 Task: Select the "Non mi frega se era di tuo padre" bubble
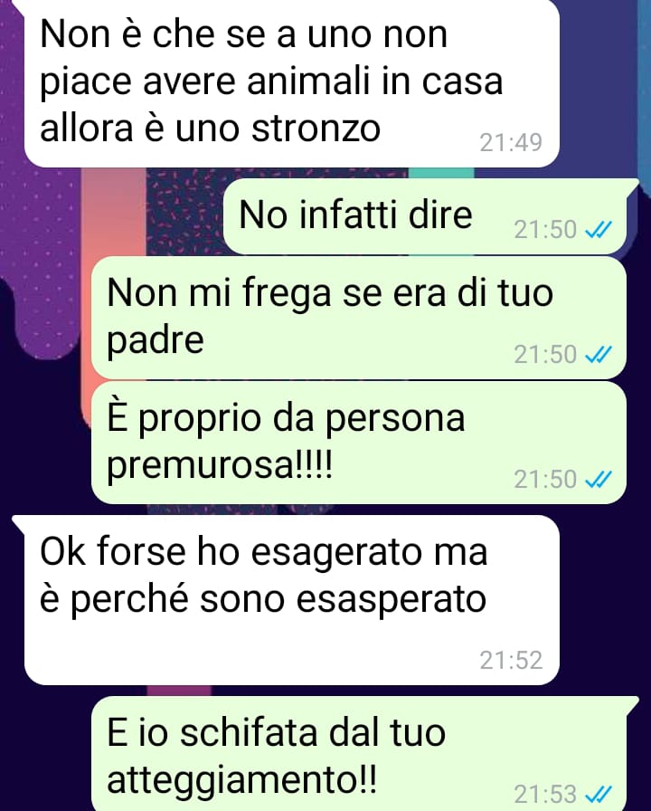click(359, 318)
